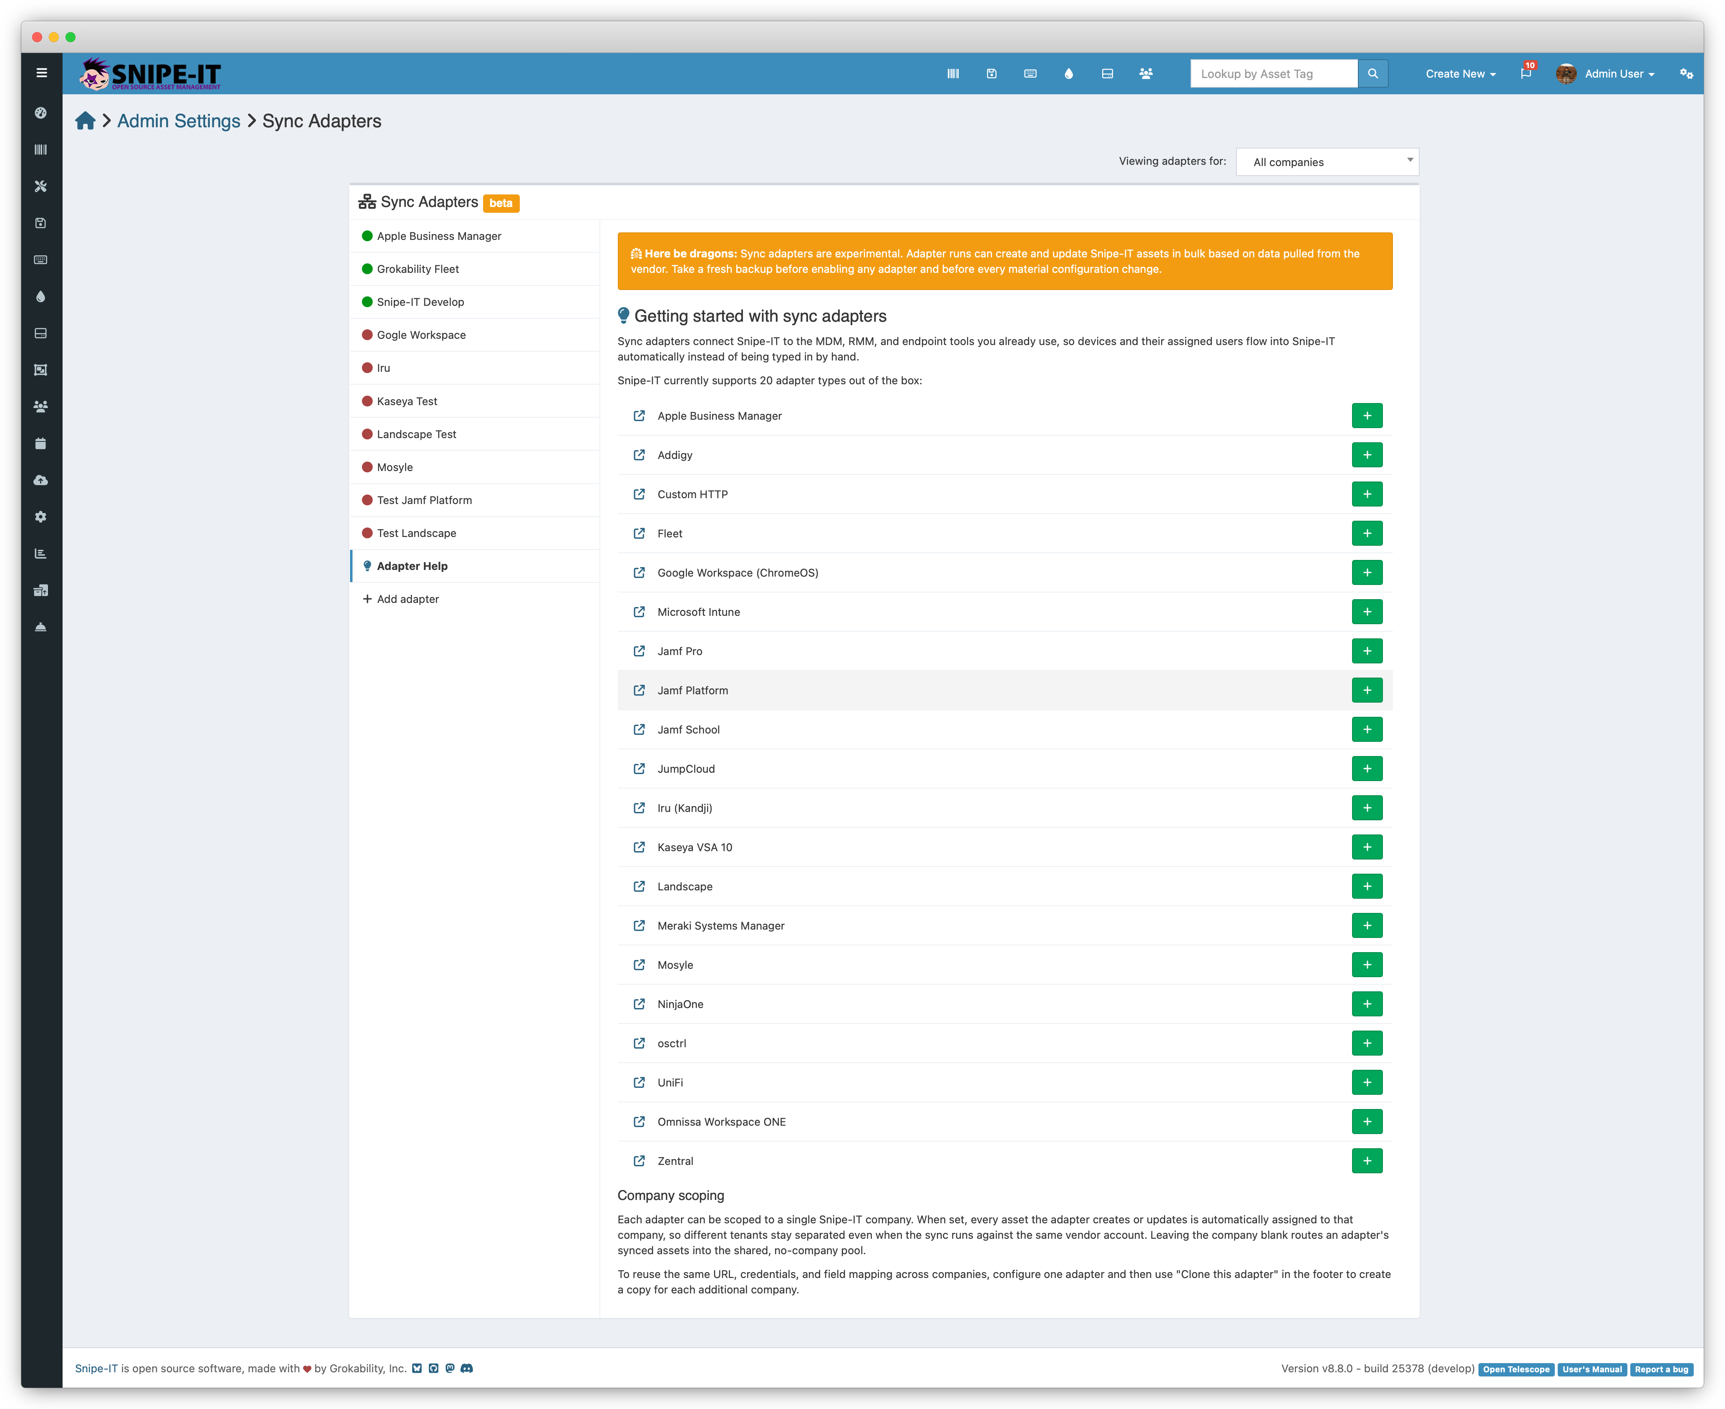
Task: Select the Kaseya Test adapter
Action: click(x=475, y=401)
